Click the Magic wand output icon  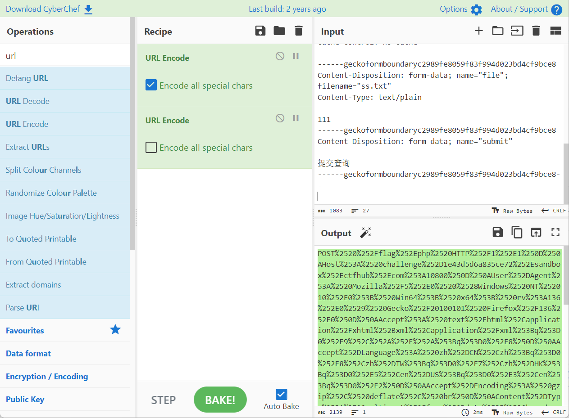(365, 233)
